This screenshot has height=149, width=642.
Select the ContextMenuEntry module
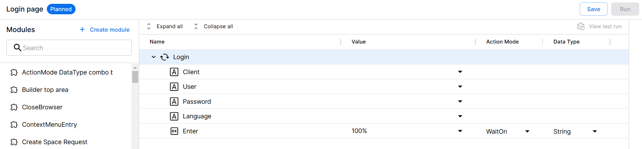(x=49, y=125)
